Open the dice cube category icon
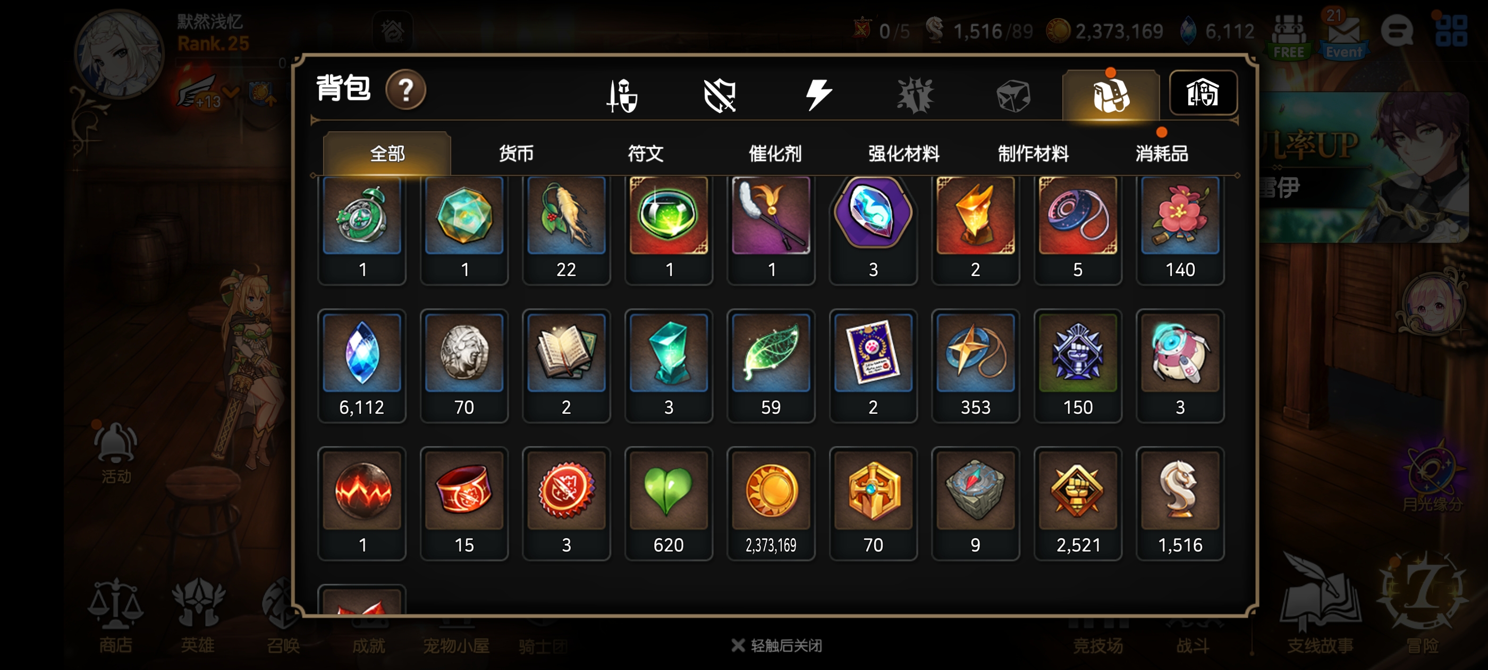The image size is (1488, 670). click(x=1013, y=96)
